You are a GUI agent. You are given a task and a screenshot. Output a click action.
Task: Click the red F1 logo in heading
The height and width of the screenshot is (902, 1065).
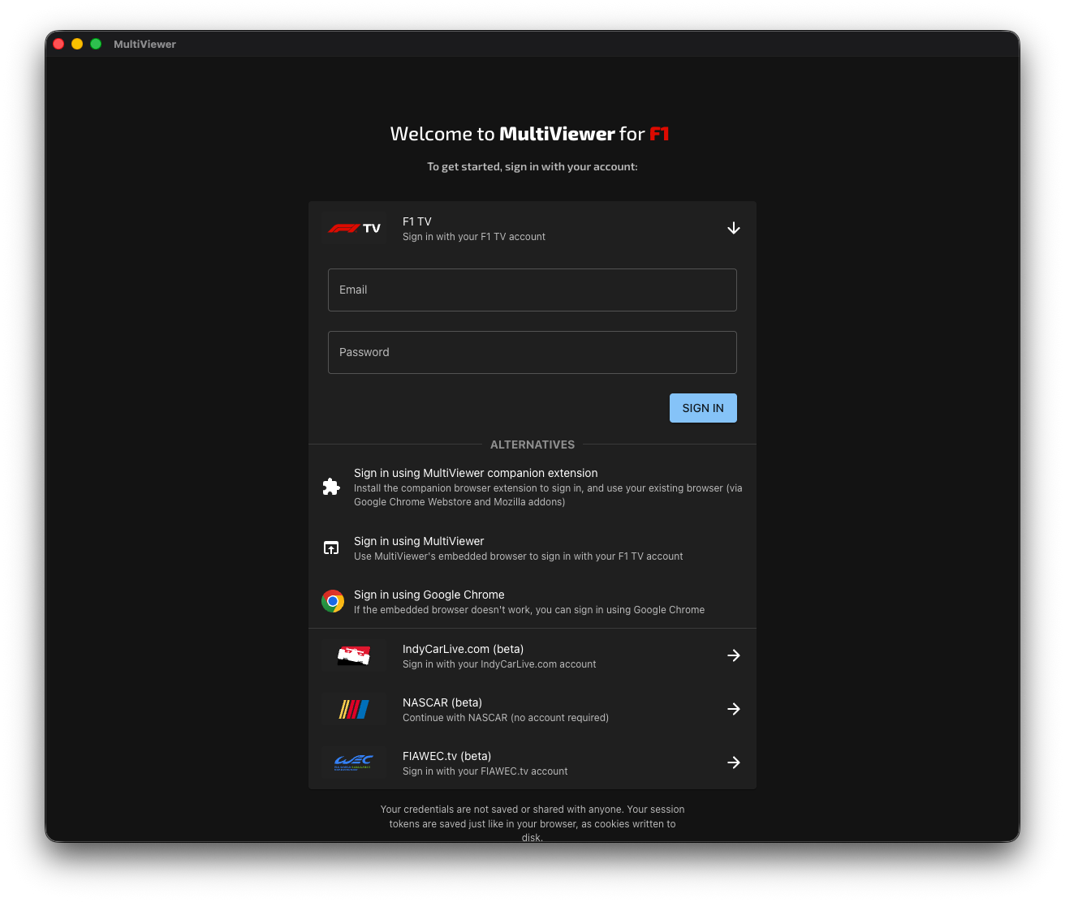[x=659, y=134]
